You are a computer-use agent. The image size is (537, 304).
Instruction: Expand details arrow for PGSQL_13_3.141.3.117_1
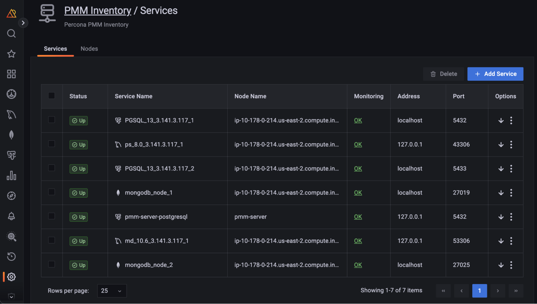pyautogui.click(x=501, y=120)
